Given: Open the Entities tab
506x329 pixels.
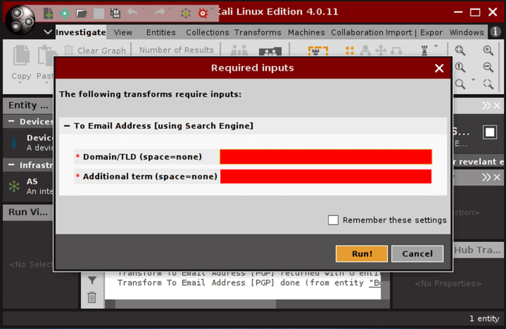Looking at the screenshot, I should pos(161,32).
